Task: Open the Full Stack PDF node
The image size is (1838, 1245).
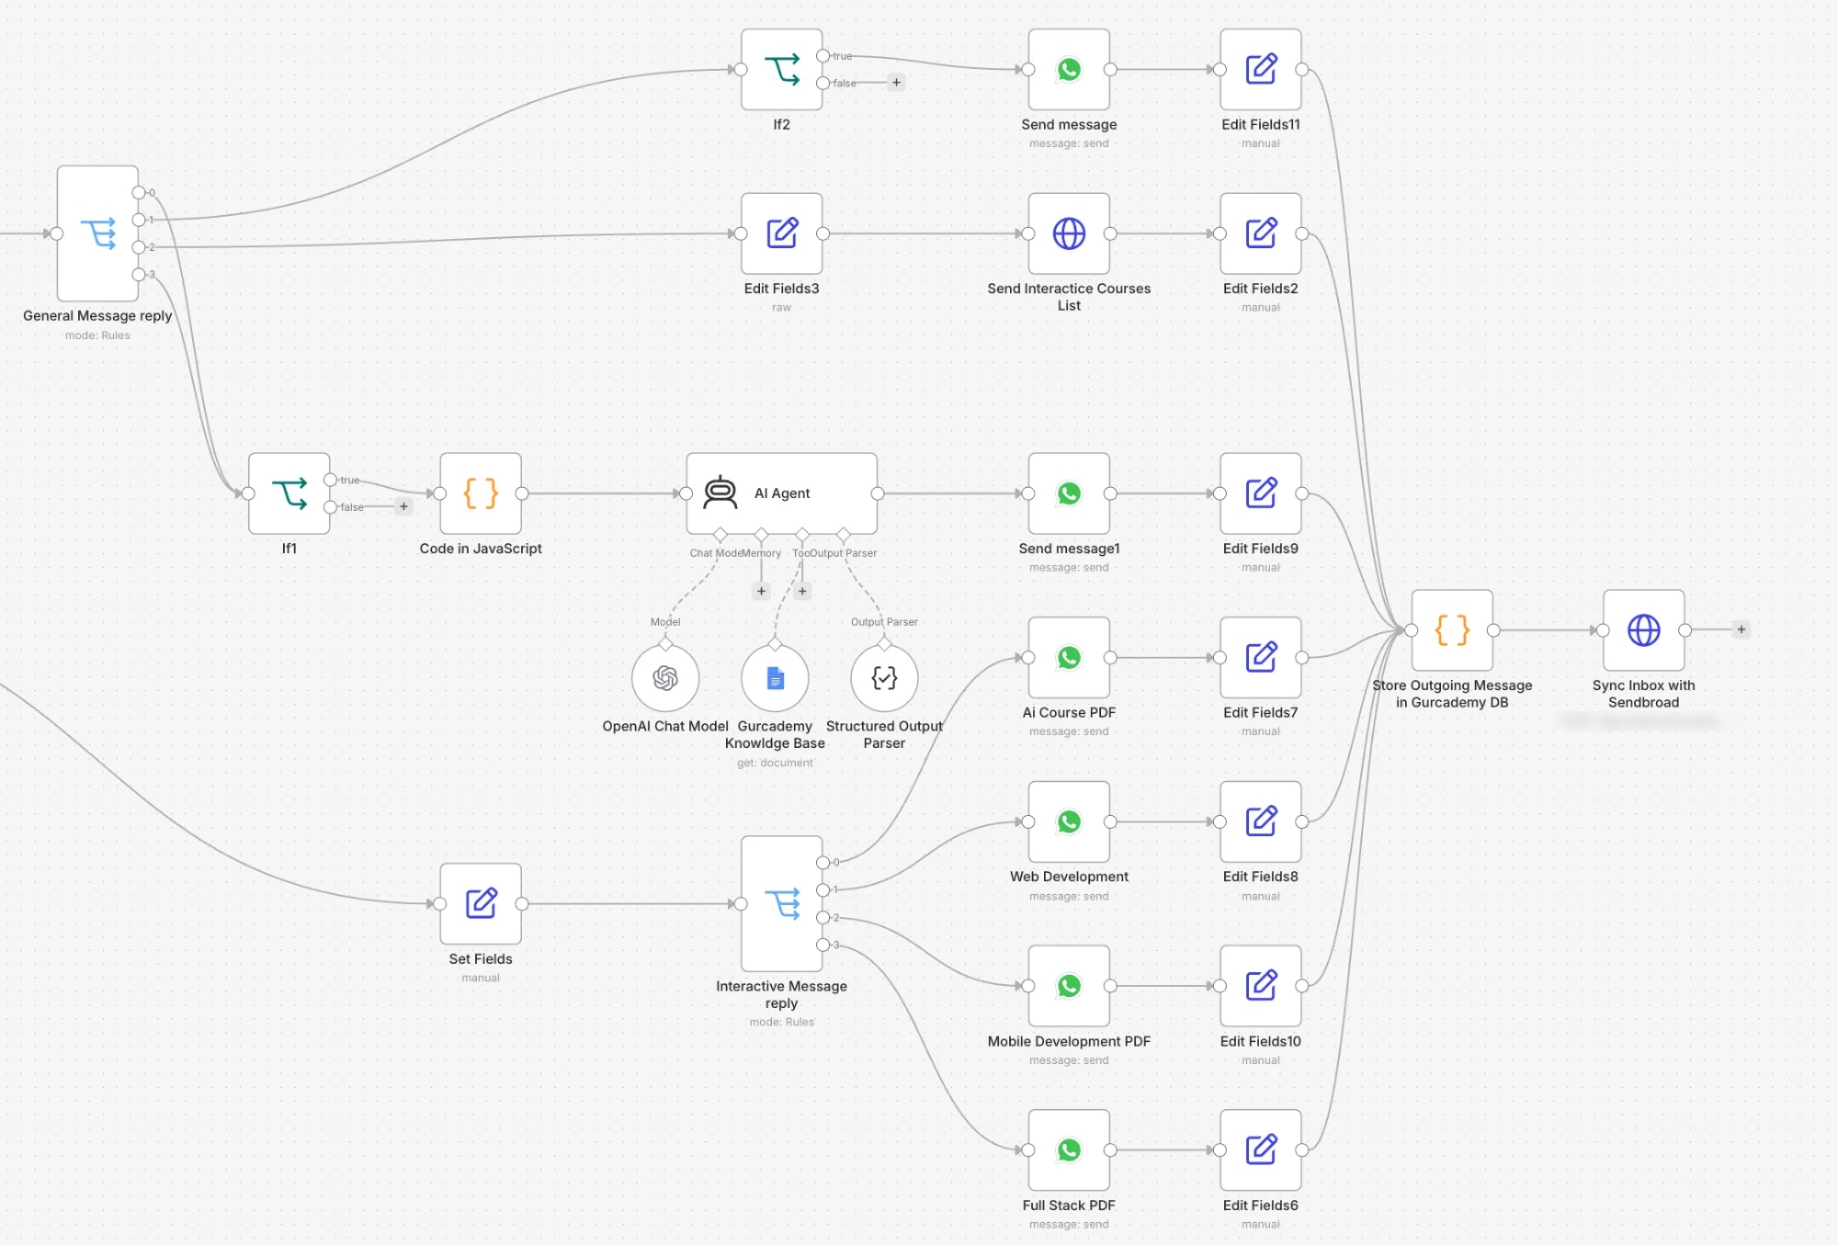Action: 1069,1150
